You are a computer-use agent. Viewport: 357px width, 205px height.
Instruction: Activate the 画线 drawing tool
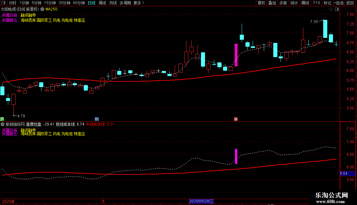pyautogui.click(x=305, y=3)
